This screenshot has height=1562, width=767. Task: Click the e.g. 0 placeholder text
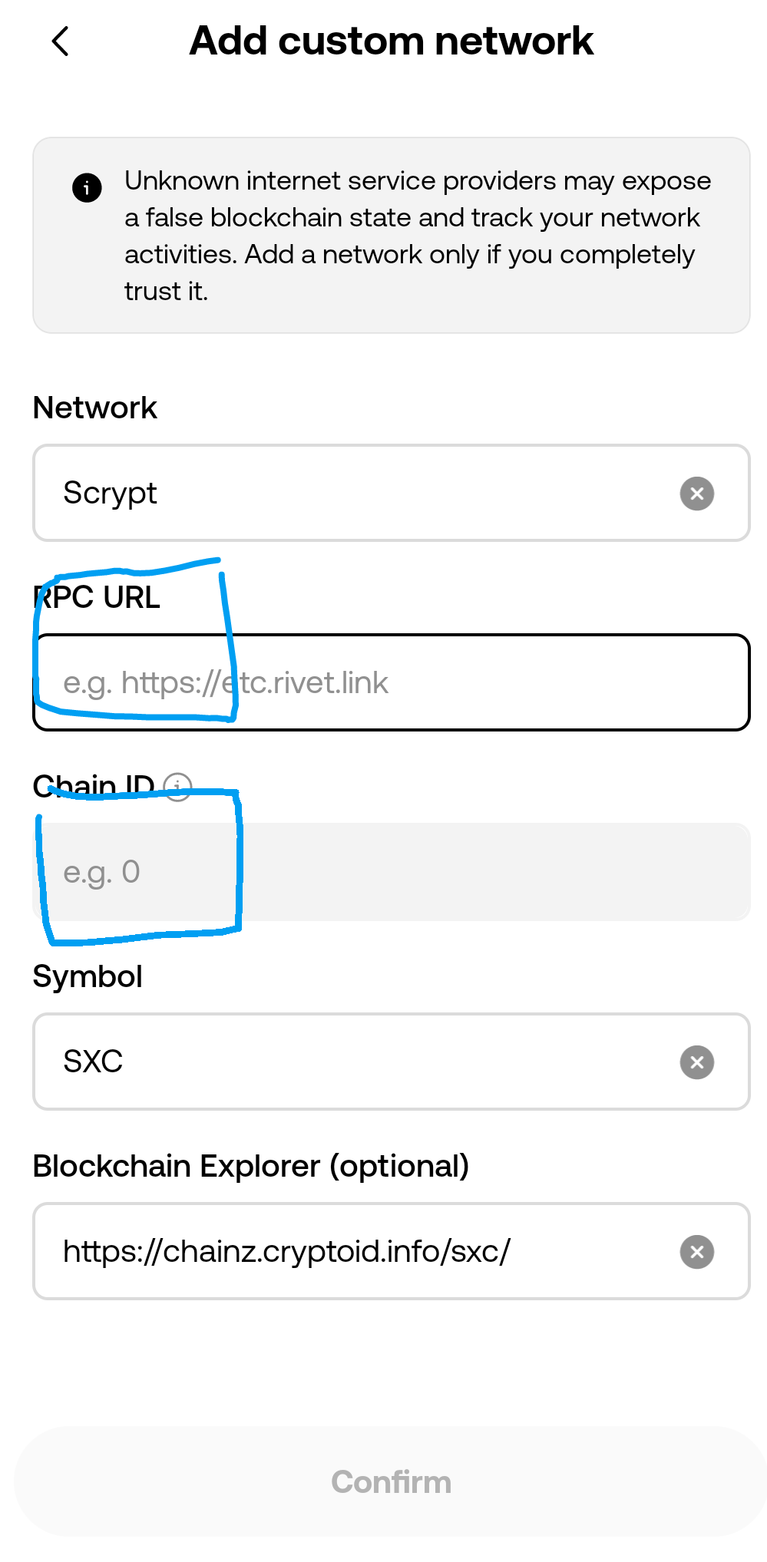coord(101,873)
